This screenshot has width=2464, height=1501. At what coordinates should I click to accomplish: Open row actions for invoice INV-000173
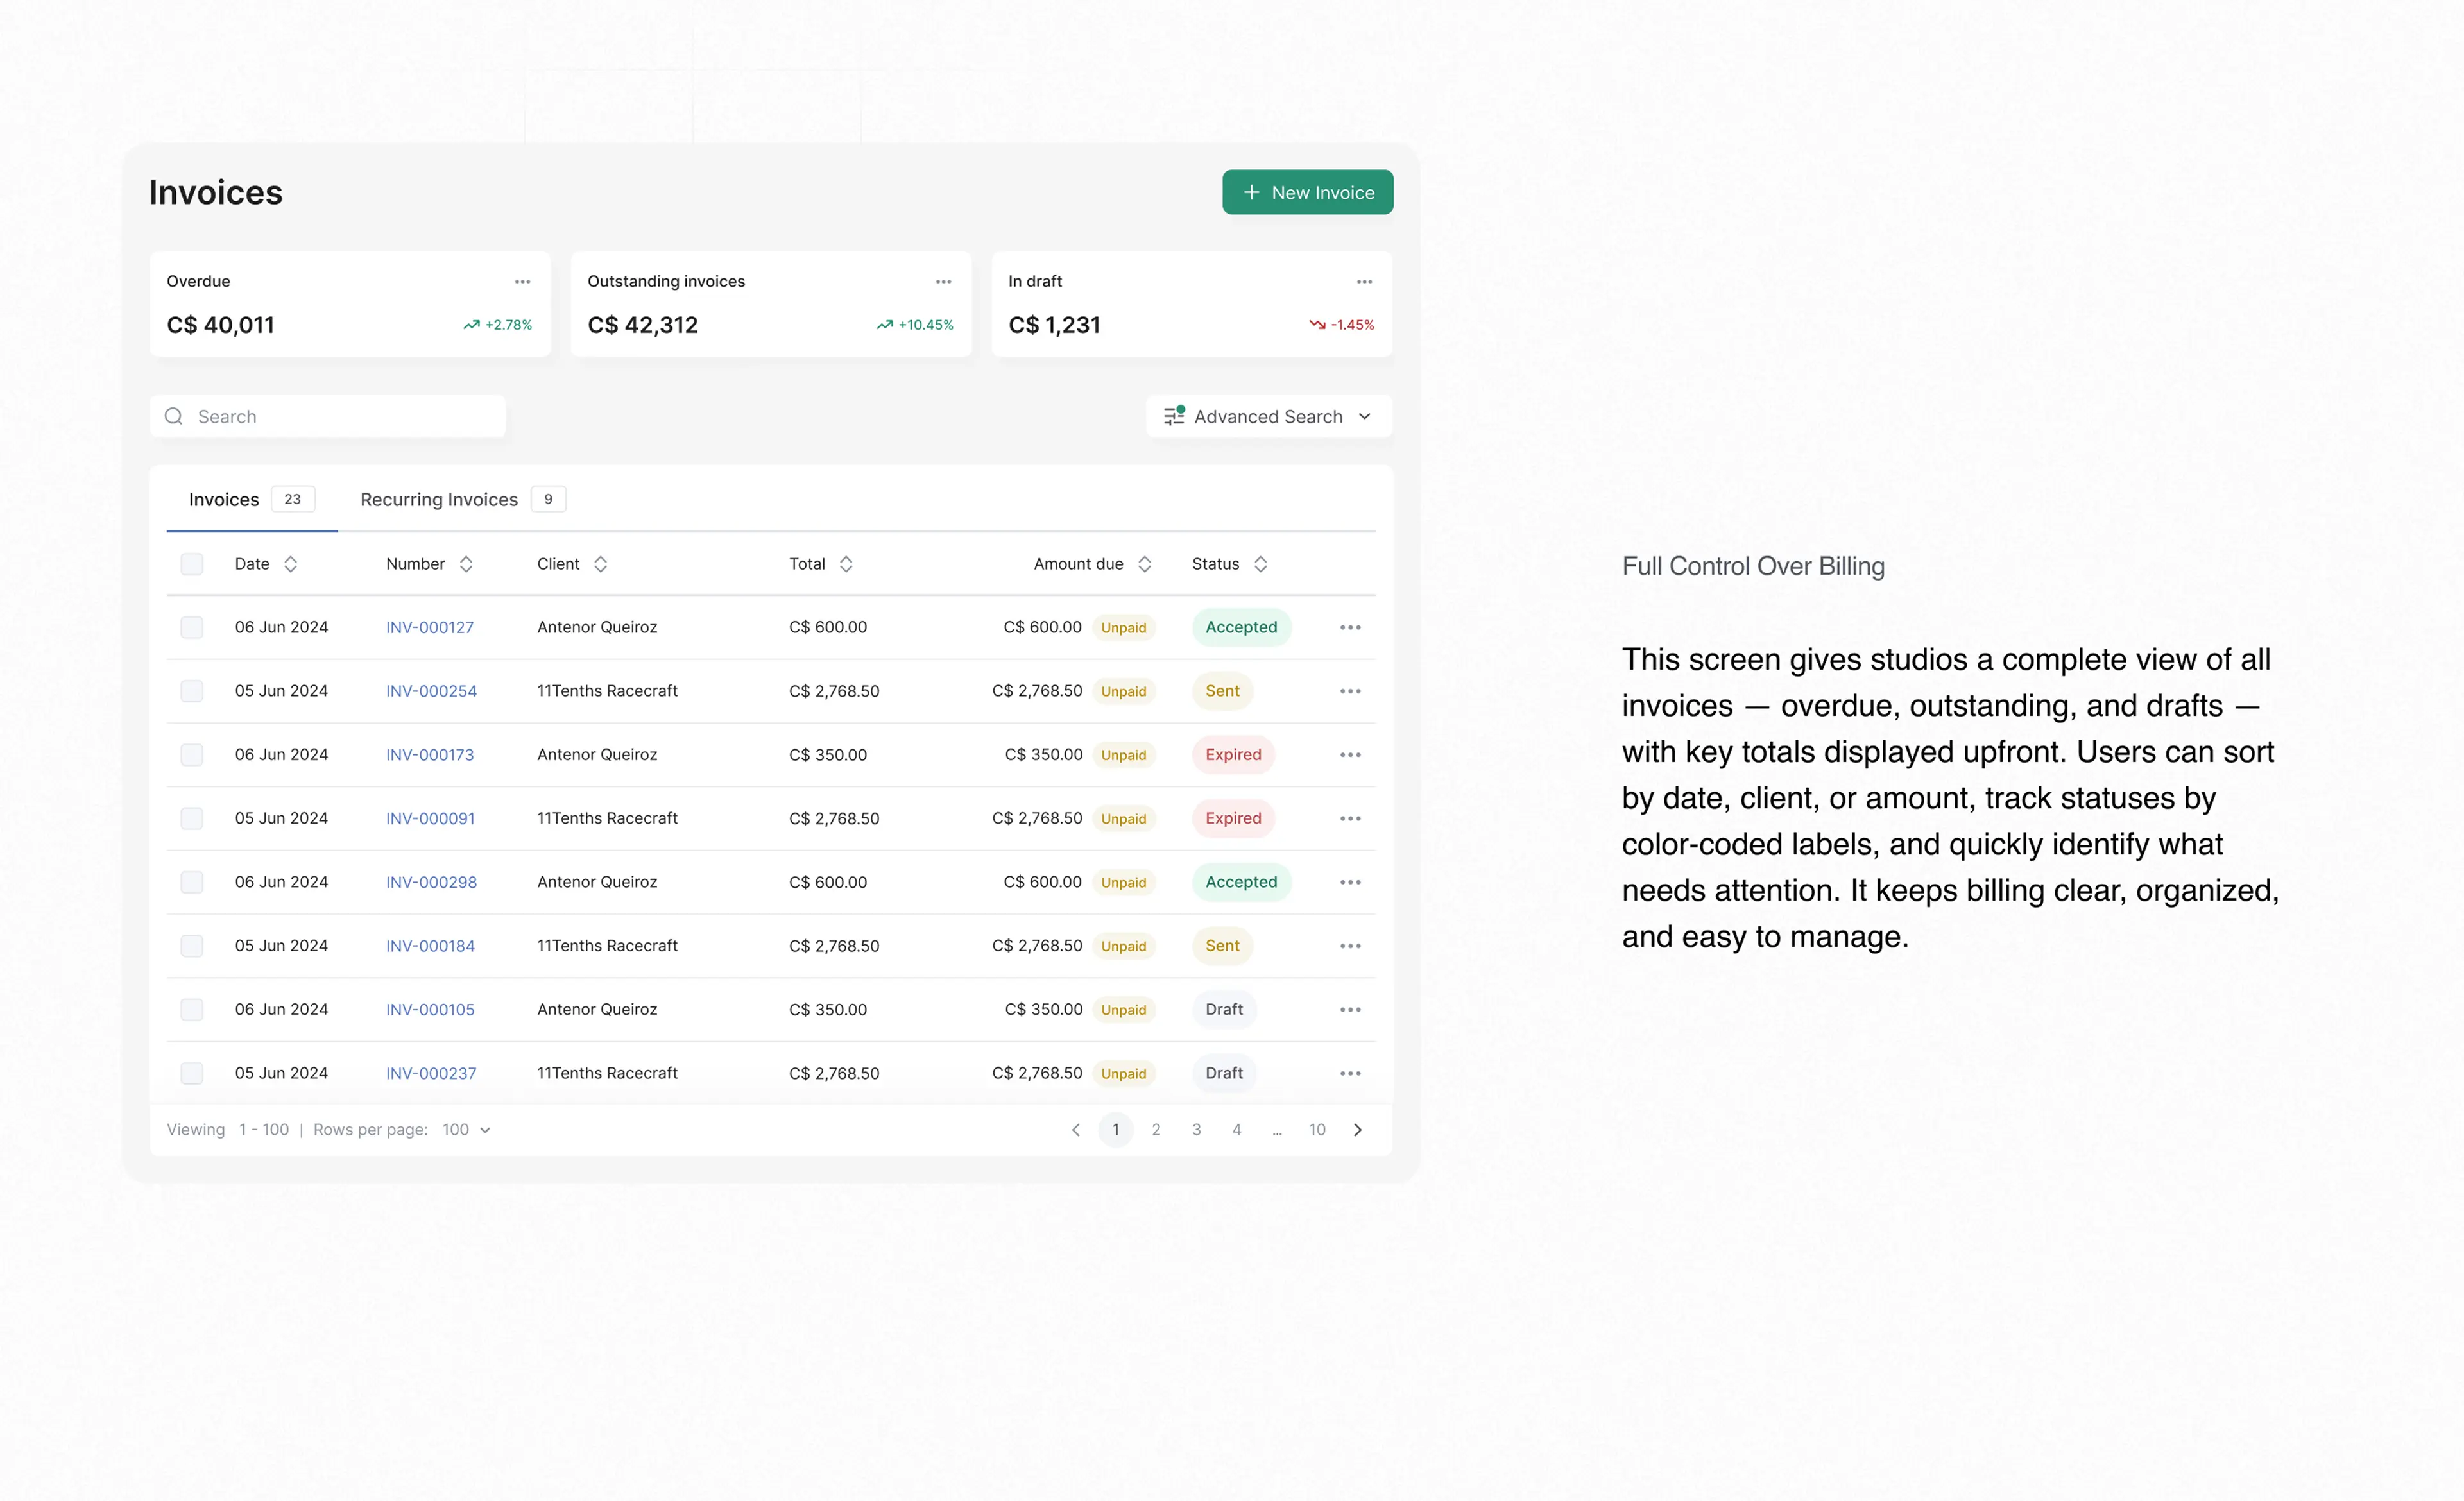coord(1350,754)
